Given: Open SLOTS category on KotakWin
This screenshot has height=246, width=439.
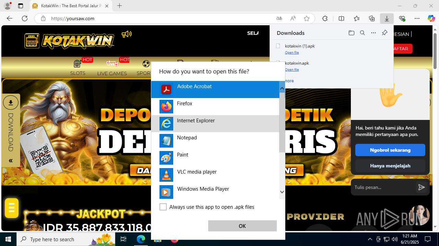Looking at the screenshot, I should coord(78,68).
